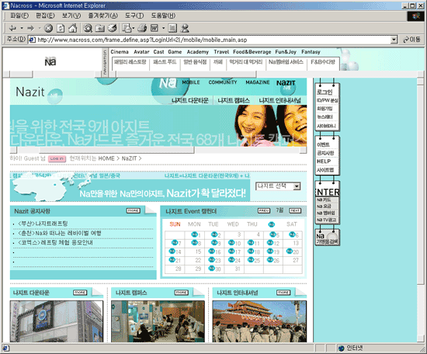Screen dimensions: 427x354
Task: Print the page with printer icon
Action: pos(142,28)
